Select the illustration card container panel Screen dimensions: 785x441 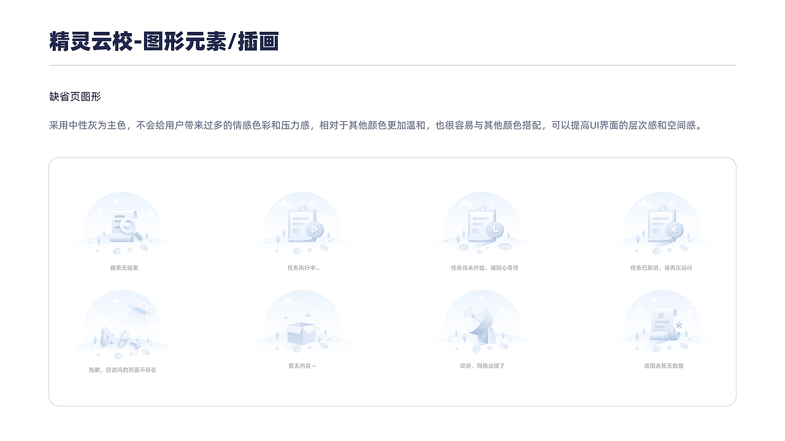point(392,281)
